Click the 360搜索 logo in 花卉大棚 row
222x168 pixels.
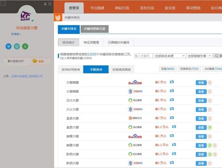(x=135, y=100)
